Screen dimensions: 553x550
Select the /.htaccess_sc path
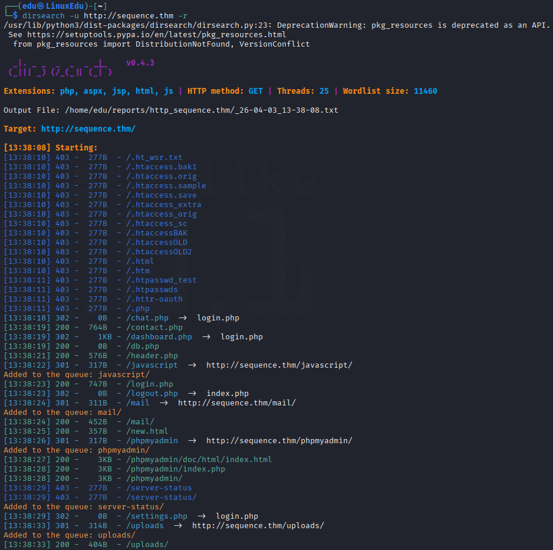coord(157,224)
